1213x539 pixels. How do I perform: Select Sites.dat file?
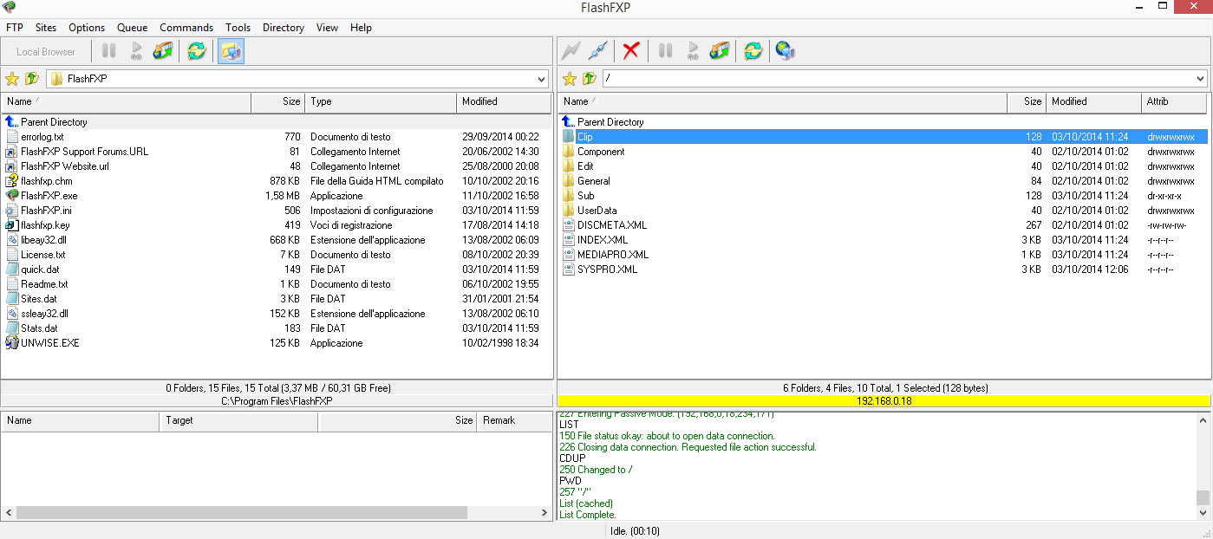click(x=39, y=299)
